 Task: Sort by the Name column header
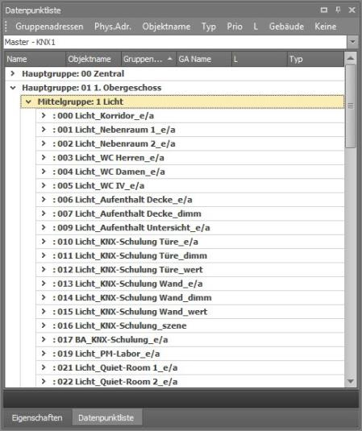click(35, 59)
